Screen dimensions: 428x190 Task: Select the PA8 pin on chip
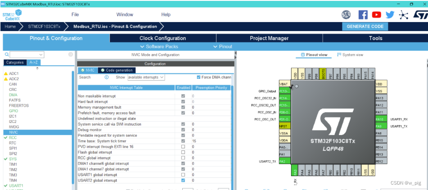tap(381, 133)
